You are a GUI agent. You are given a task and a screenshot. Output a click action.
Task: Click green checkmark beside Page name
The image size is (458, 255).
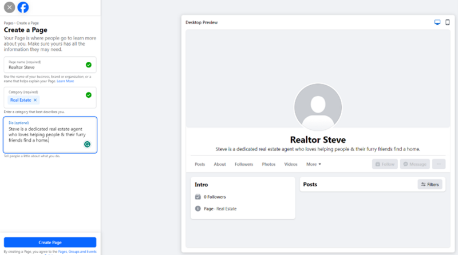tap(89, 65)
